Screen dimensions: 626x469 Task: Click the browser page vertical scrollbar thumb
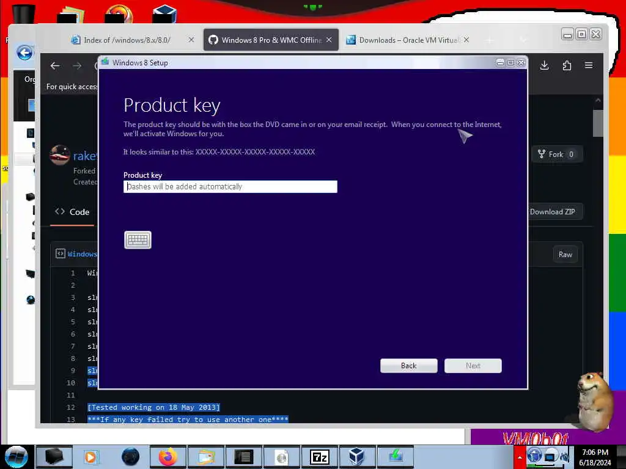(x=598, y=123)
